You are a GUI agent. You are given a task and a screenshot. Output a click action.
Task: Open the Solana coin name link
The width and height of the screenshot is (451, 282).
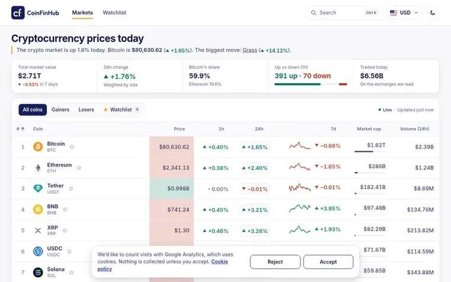(56, 270)
